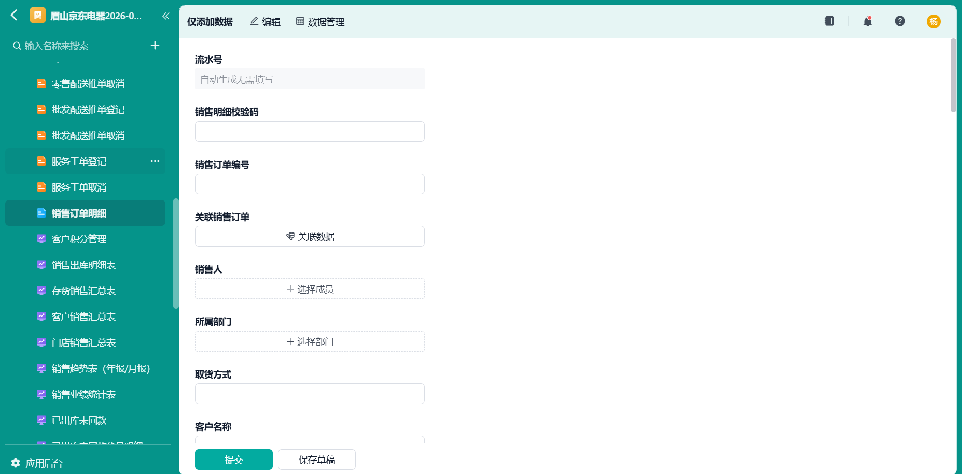962x474 pixels.
Task: Open 服务工单取消 form
Action: (x=85, y=187)
